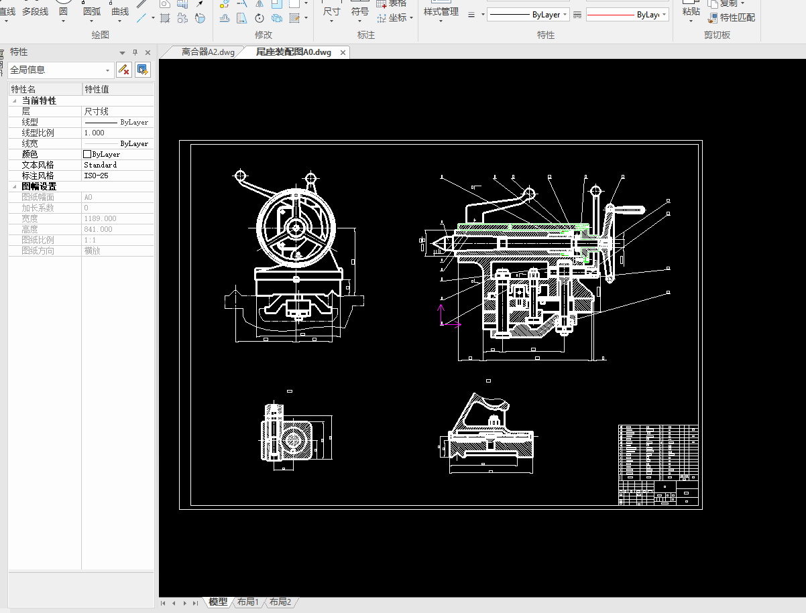Click the 粘贴 paste button
806x613 pixels.
point(691,11)
